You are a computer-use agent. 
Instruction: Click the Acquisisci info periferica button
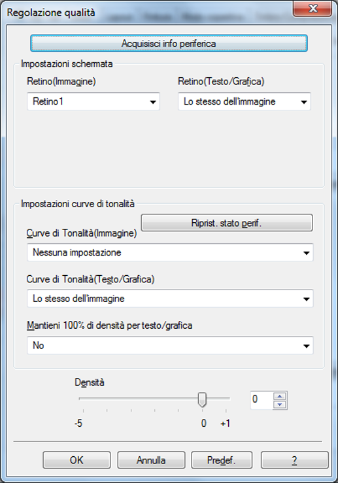coord(169,43)
